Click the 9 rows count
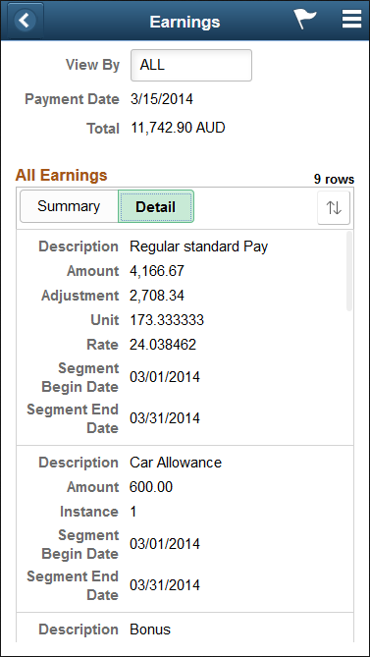This screenshot has width=370, height=657. (334, 180)
